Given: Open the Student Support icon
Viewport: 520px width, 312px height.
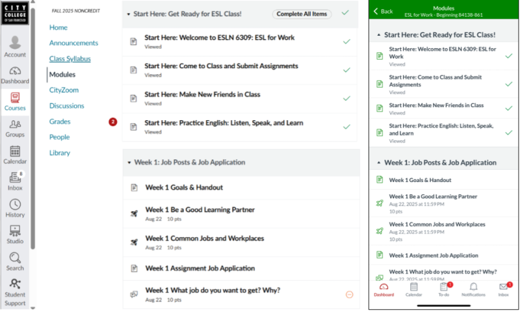Looking at the screenshot, I should 15,284.
